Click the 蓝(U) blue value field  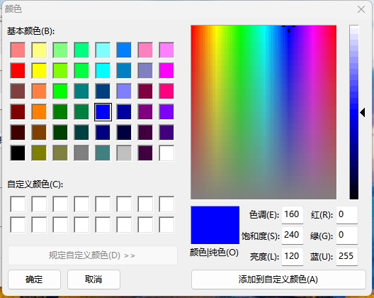click(347, 256)
